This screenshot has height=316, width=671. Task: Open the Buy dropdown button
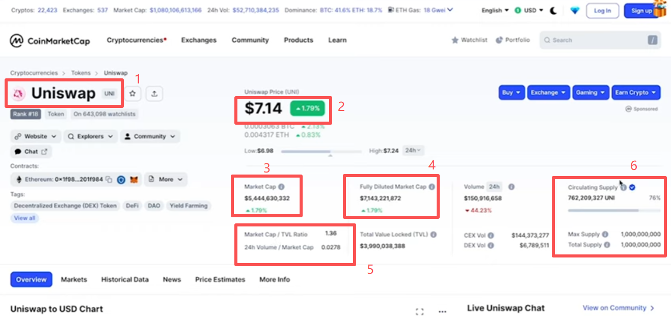point(511,93)
